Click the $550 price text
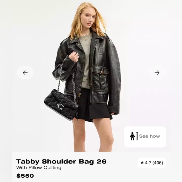This screenshot has width=182, height=182. (x=25, y=176)
